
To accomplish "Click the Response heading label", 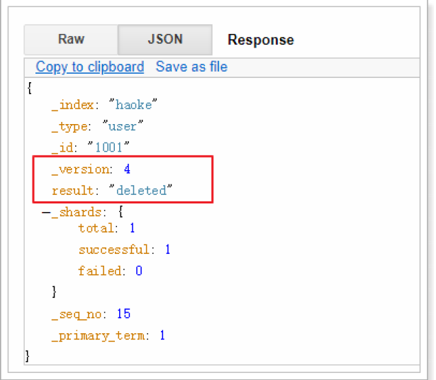I will coord(260,40).
